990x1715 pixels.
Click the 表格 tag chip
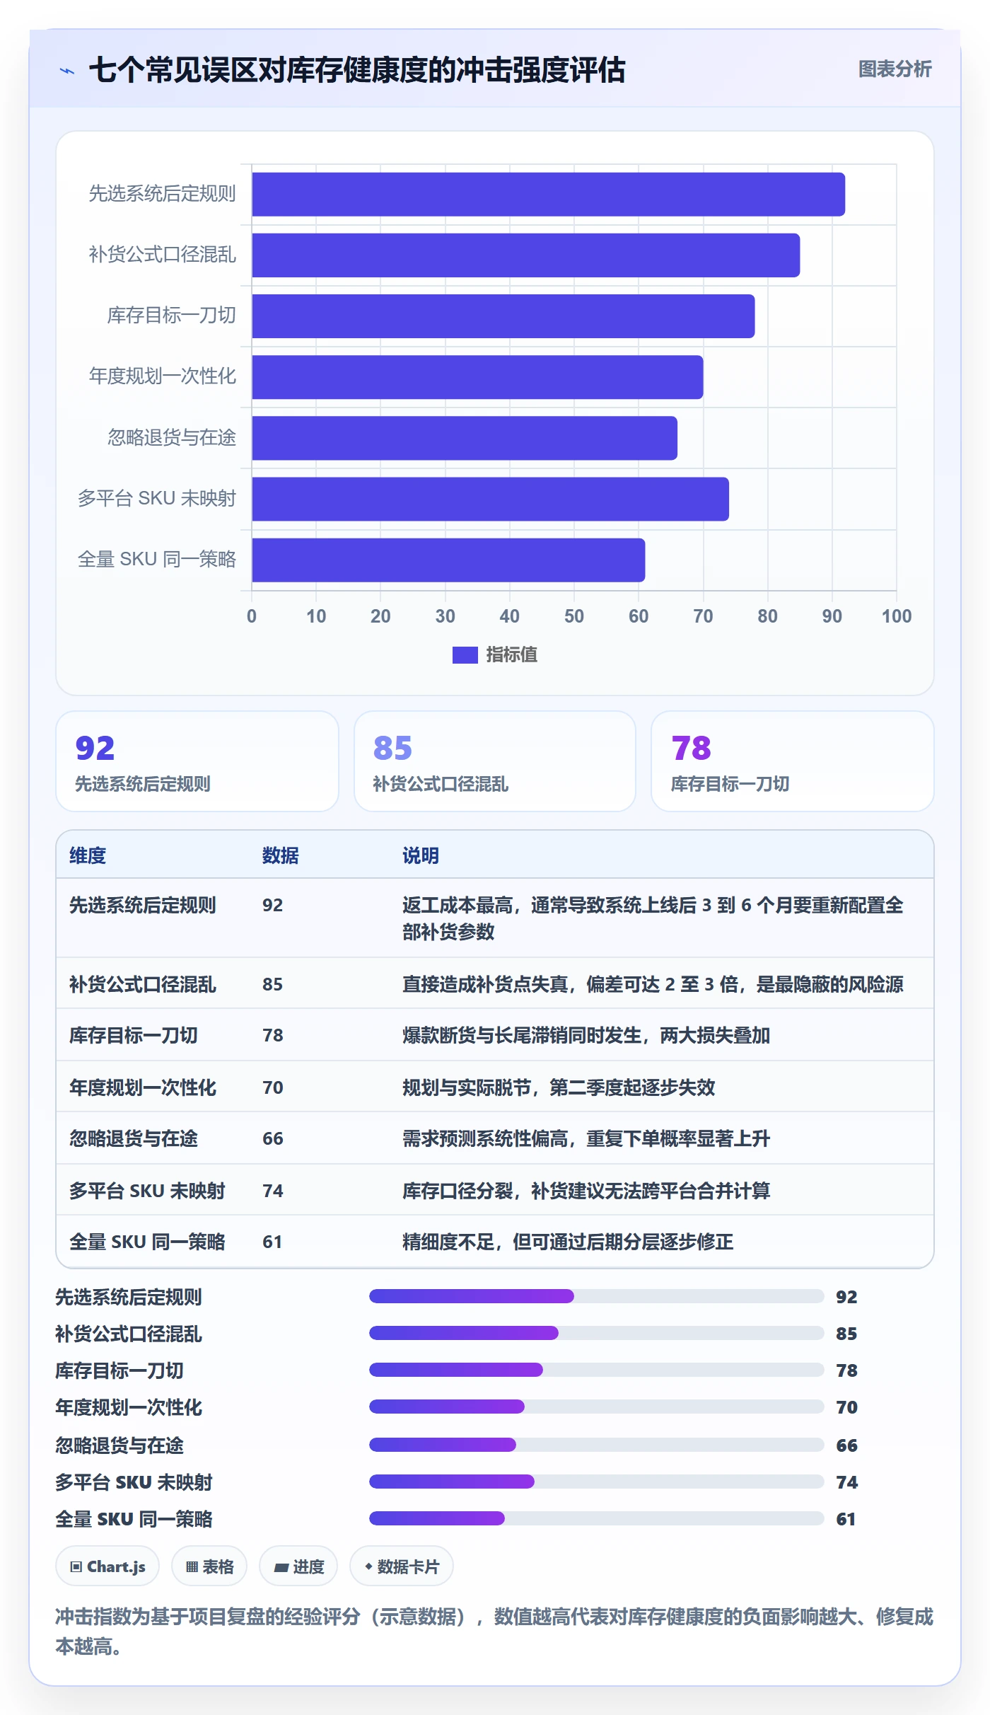coord(209,1566)
